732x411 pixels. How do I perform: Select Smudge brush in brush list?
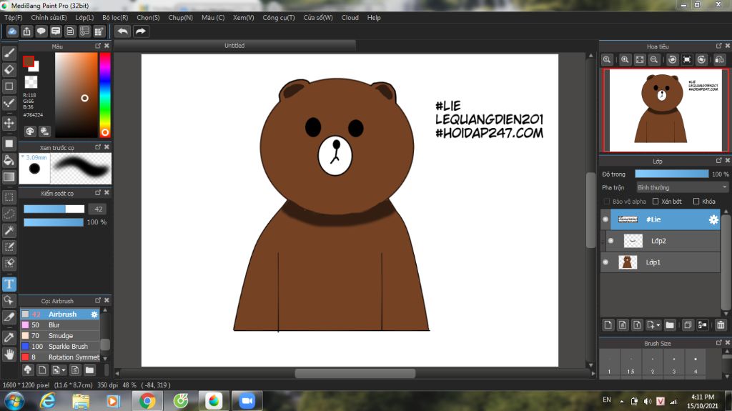point(60,336)
